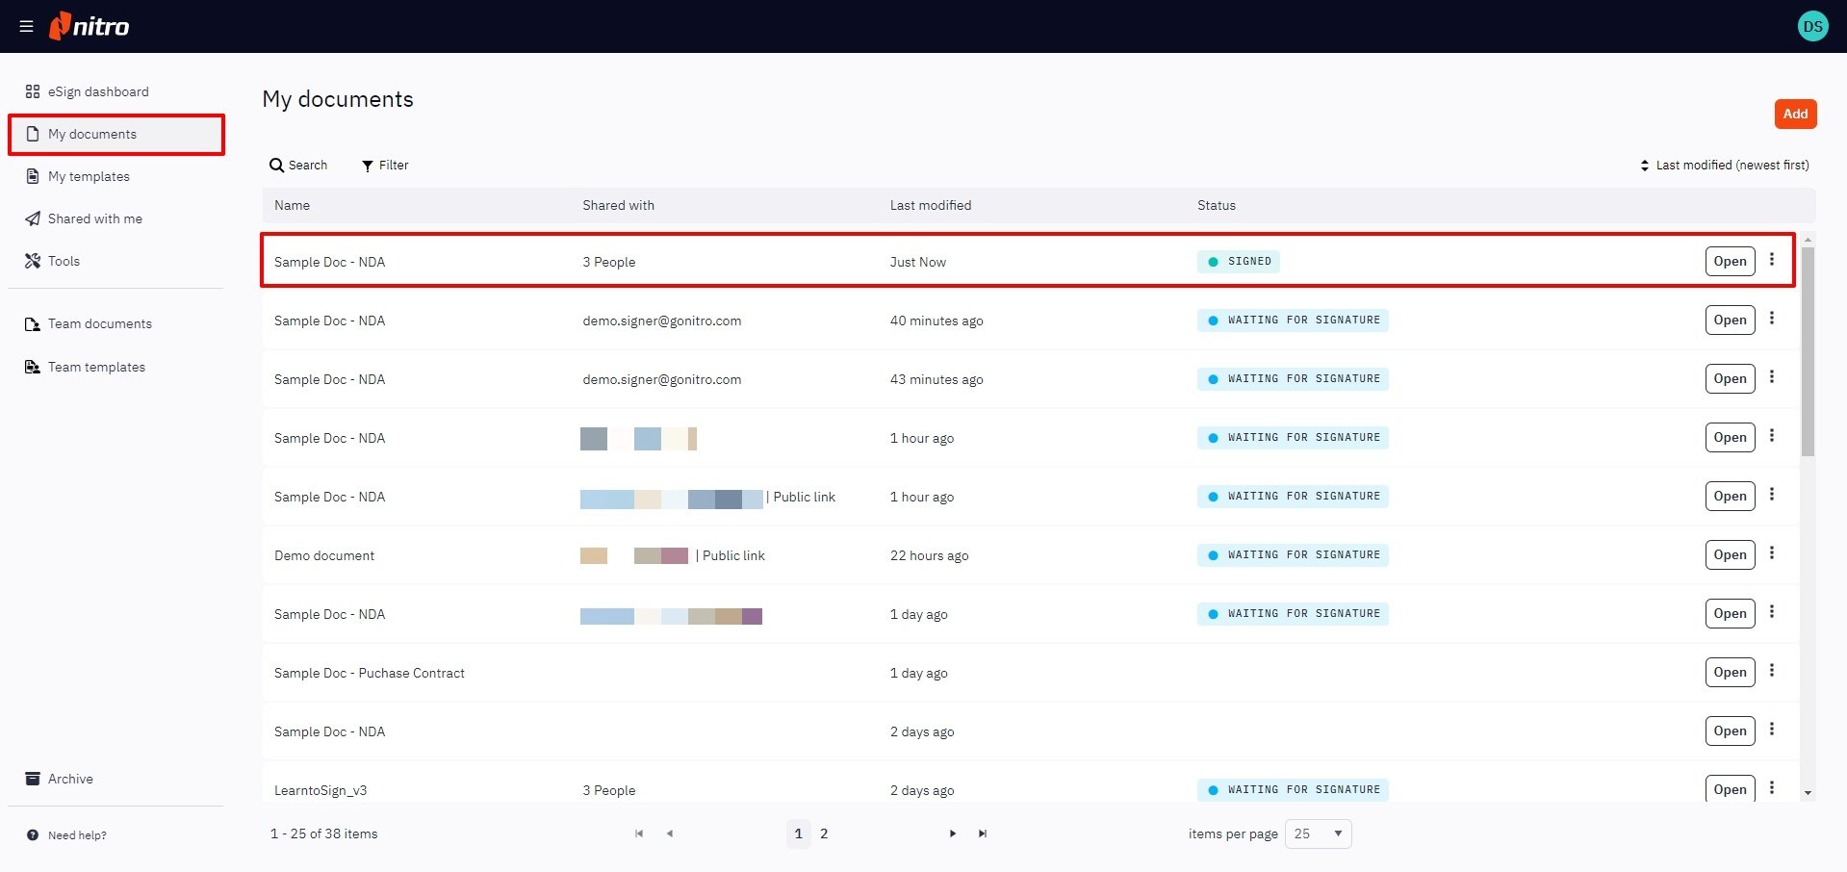Open Shared with me section
The height and width of the screenshot is (872, 1847).
(x=94, y=219)
